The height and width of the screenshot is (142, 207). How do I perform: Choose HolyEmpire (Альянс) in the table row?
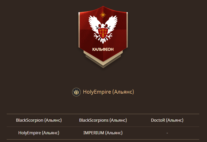[39, 133]
